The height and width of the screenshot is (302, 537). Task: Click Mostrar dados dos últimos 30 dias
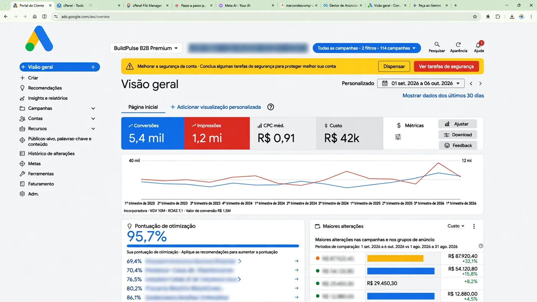click(443, 95)
